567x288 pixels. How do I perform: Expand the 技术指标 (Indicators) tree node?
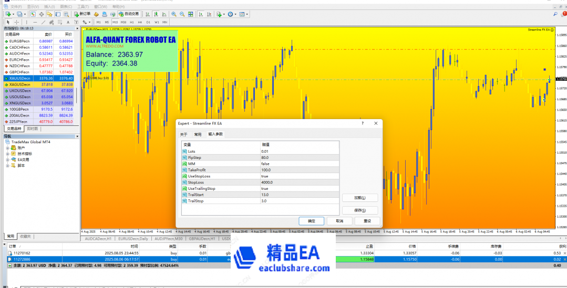tap(8, 154)
